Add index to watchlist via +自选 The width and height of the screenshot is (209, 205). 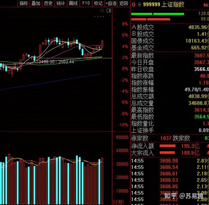tap(111, 3)
